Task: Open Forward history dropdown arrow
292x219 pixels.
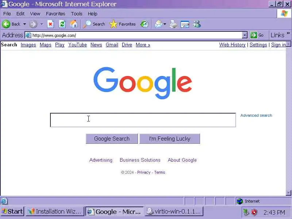Action: 42,24
